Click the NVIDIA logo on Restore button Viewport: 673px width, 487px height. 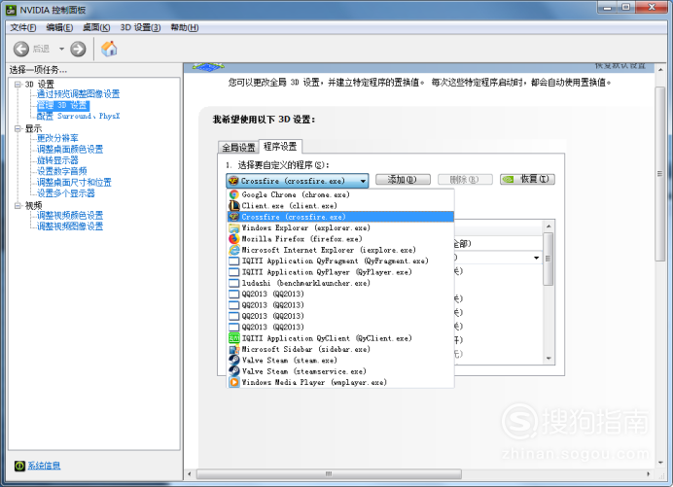pos(509,180)
